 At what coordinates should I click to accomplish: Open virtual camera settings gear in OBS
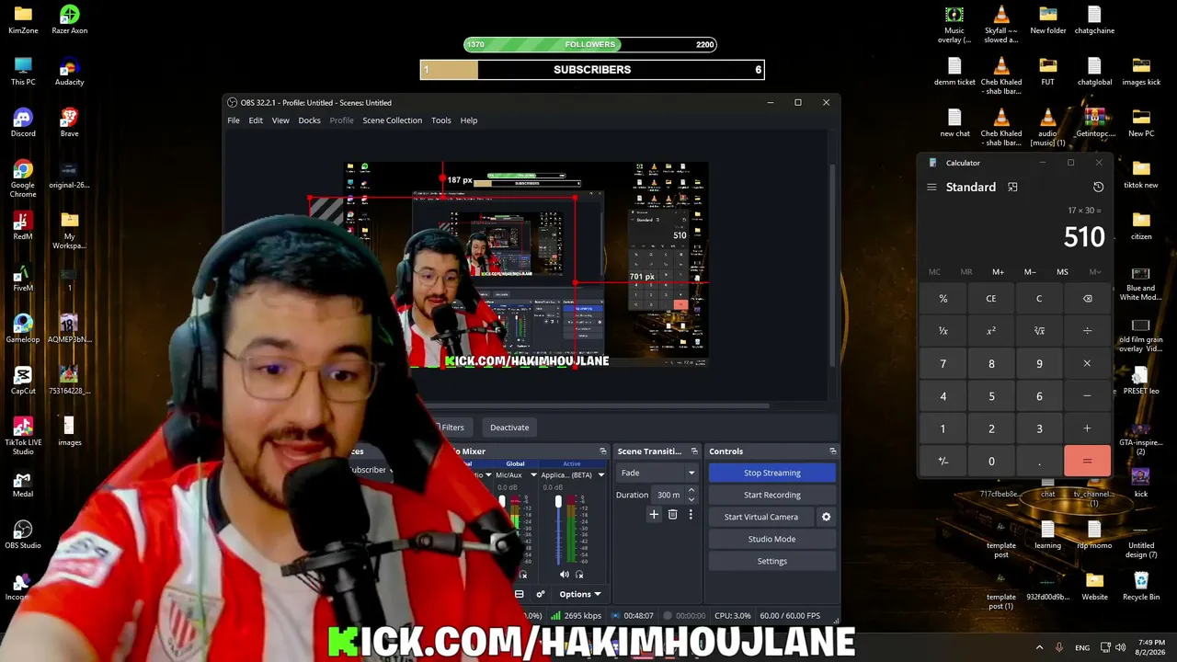pyautogui.click(x=826, y=517)
